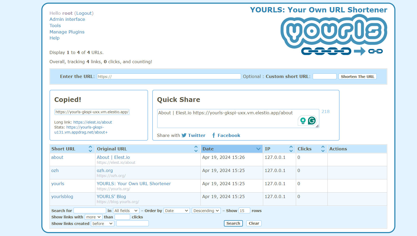Go to Manage Plugins page

[67, 32]
